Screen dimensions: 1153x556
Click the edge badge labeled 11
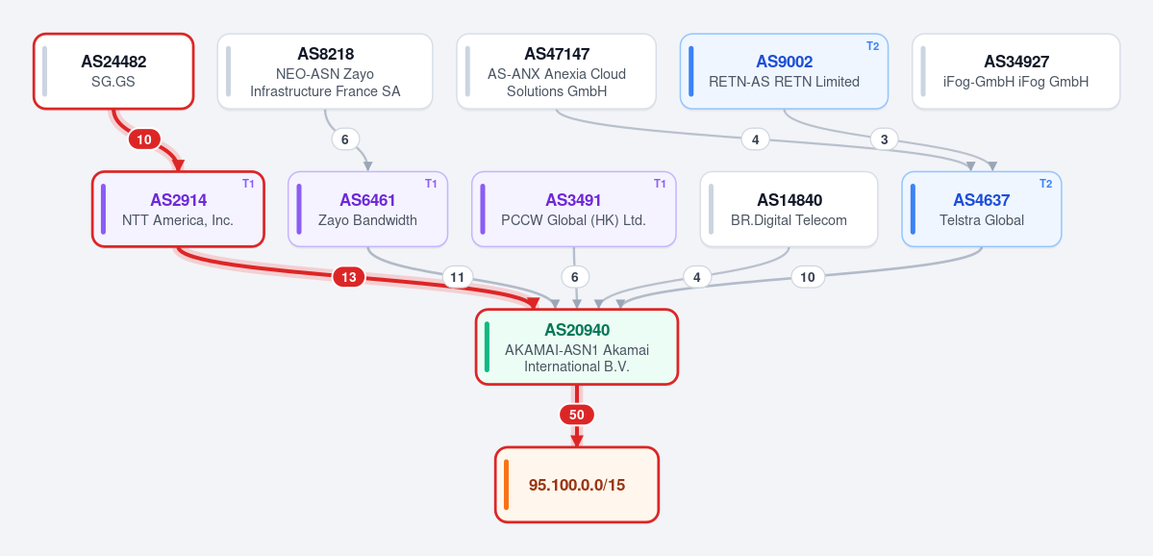(458, 277)
